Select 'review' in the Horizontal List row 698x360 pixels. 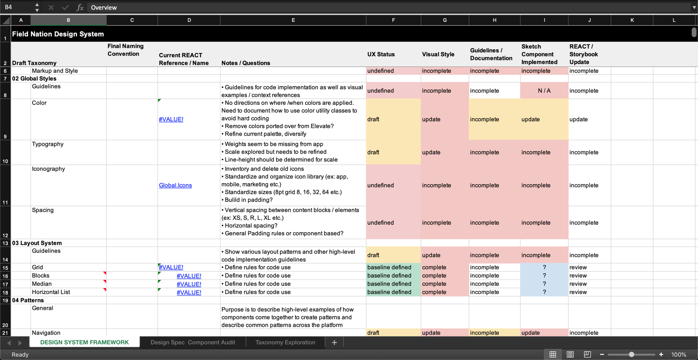(589, 292)
